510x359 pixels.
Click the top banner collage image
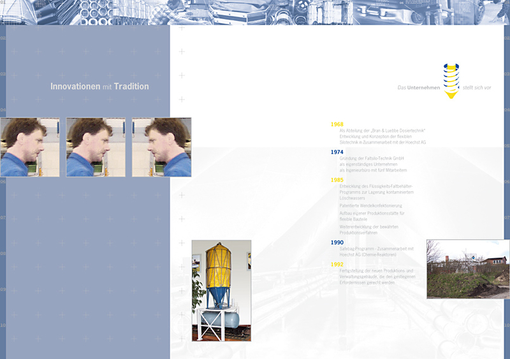click(x=255, y=12)
